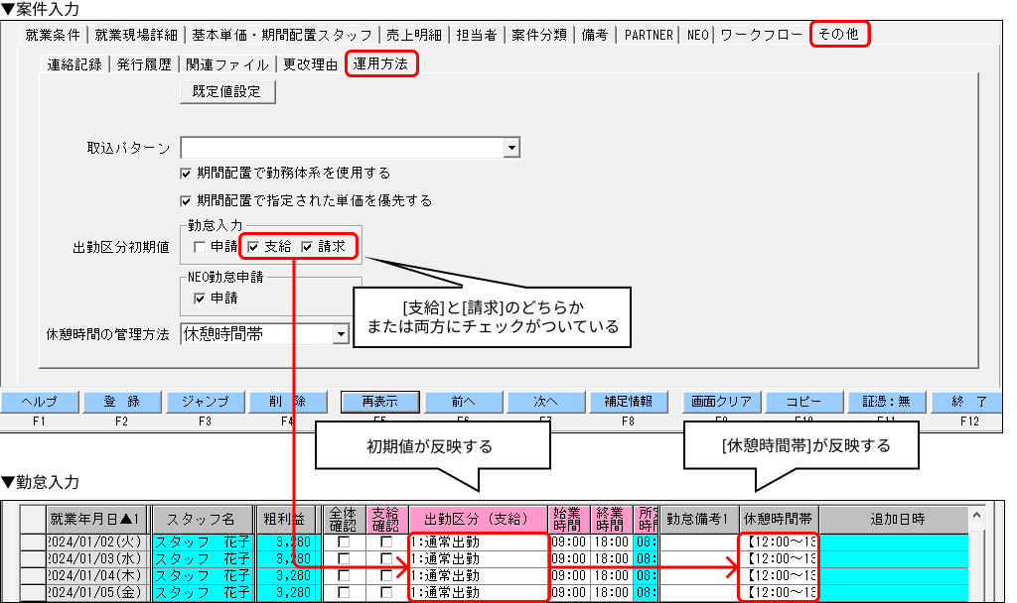Click the 削除 F4 button
The height and width of the screenshot is (603, 1017).
[x=287, y=402]
